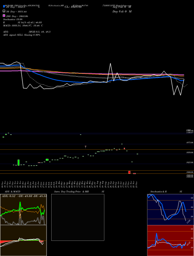This screenshot has height=256, width=194.
Task: Click the 'CL: 1049.80' closing price
Action: coord(73,7)
